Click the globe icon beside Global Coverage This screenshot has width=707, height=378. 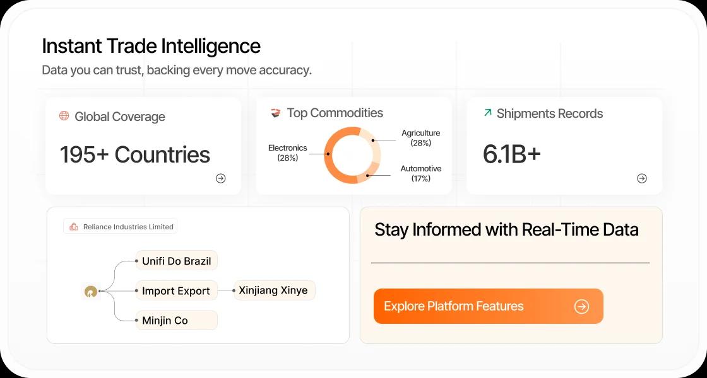[64, 116]
